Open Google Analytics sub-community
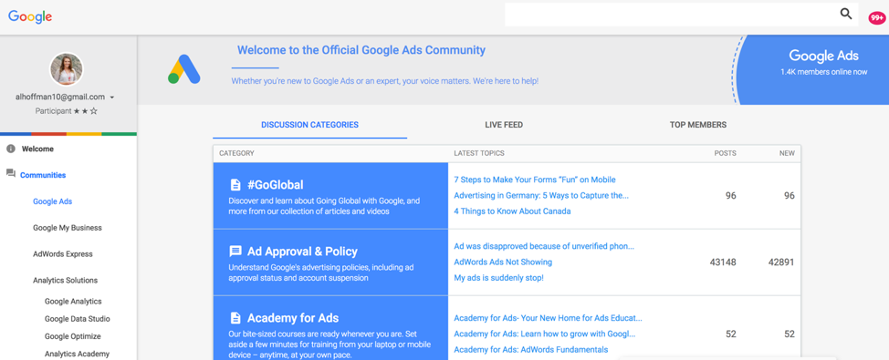The height and width of the screenshot is (360, 889). [x=73, y=302]
